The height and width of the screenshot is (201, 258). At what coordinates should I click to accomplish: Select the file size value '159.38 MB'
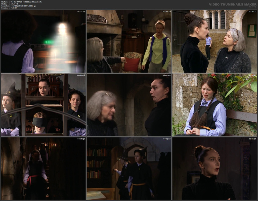coord(14,4)
